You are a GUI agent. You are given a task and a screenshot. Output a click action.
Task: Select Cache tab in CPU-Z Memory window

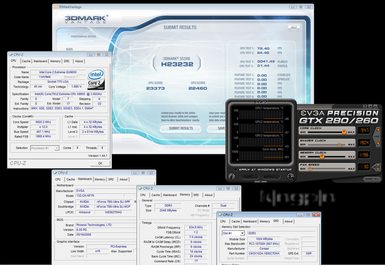pos(156,195)
